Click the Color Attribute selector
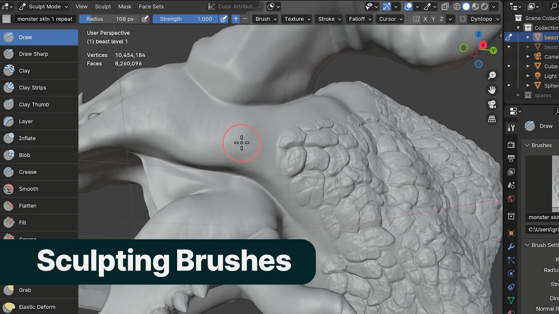The height and width of the screenshot is (314, 559). [x=235, y=6]
